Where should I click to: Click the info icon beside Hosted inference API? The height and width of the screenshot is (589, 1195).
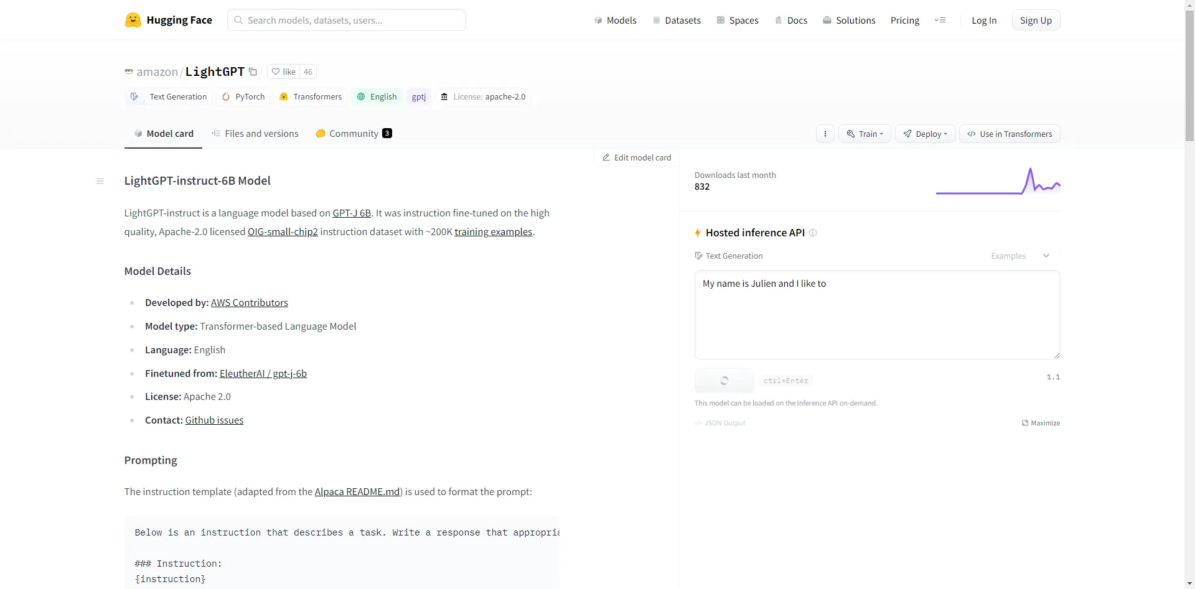click(x=813, y=233)
